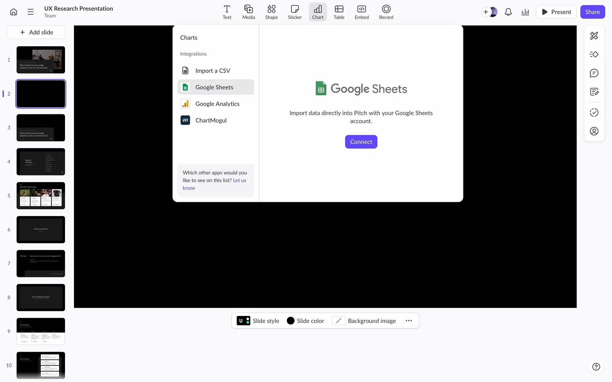
Task: Click the Add slide button
Action: (36, 32)
